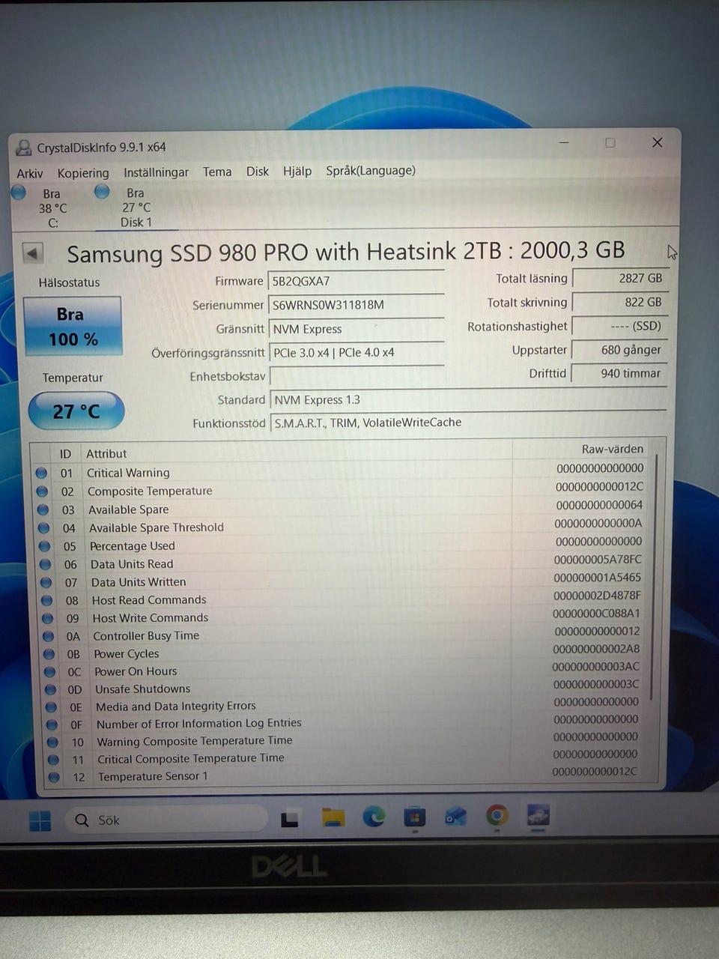Click the Gränssnitt field NVM Express
719x959 pixels.
click(x=356, y=329)
